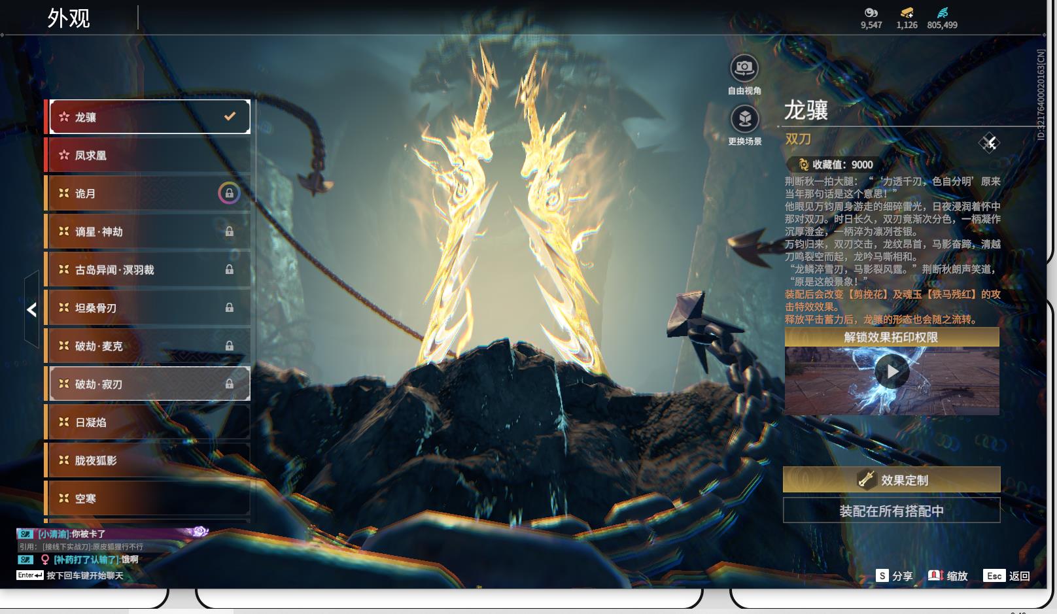Select the 破劫·麦克 skin
Viewport: 1057px width, 614px height.
[150, 346]
